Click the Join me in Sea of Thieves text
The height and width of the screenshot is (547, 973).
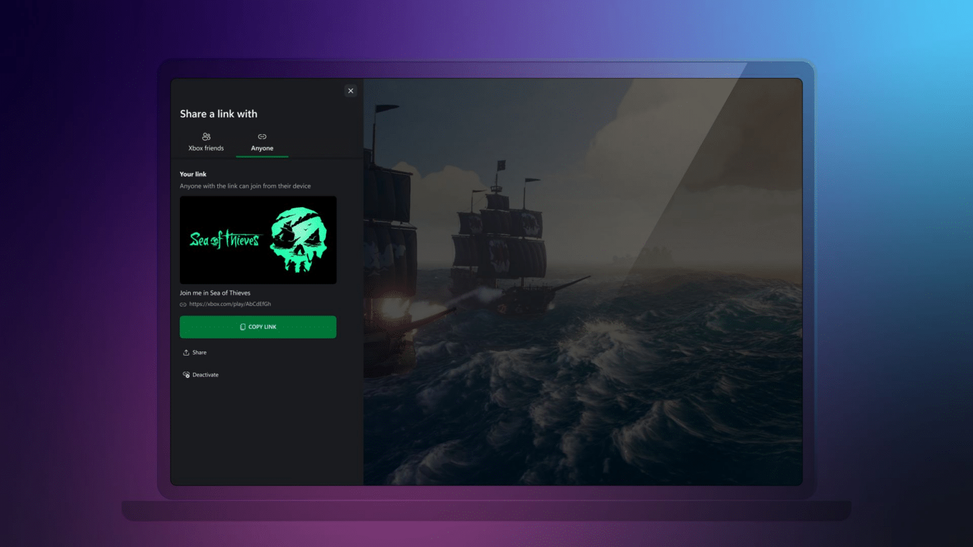click(215, 292)
